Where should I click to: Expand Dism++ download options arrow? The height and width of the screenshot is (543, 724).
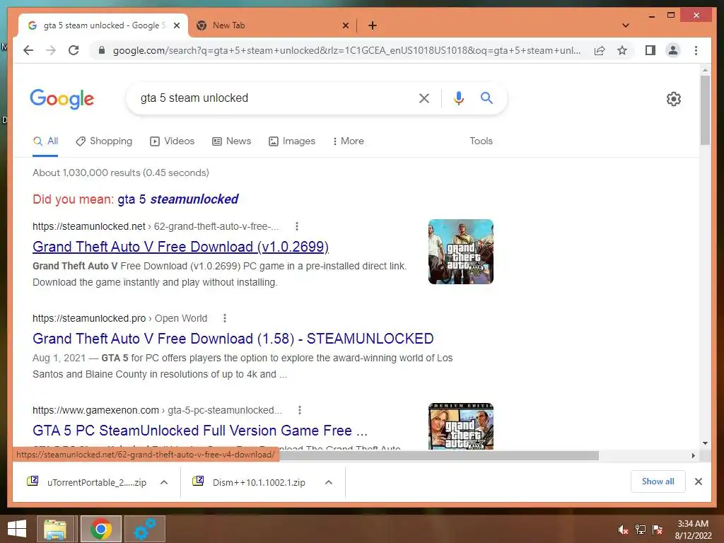(x=329, y=482)
